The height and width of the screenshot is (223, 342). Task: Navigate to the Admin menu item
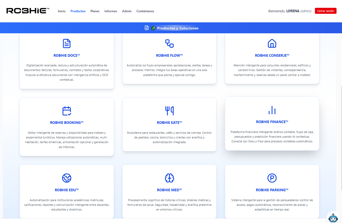coord(127,11)
